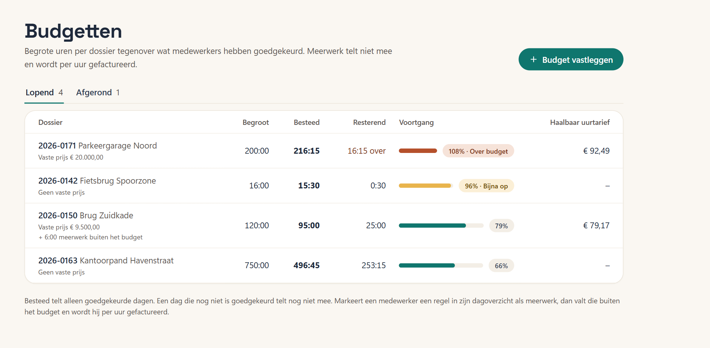Click the besteed value 216:15
Screen dimensions: 710x348
point(307,151)
